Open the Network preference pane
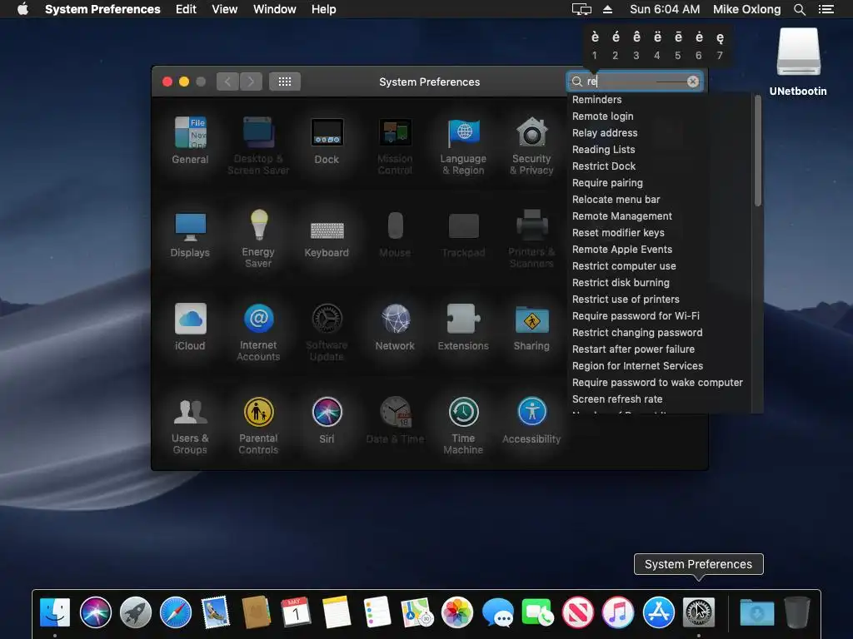Viewport: 853px width, 639px height. click(395, 326)
